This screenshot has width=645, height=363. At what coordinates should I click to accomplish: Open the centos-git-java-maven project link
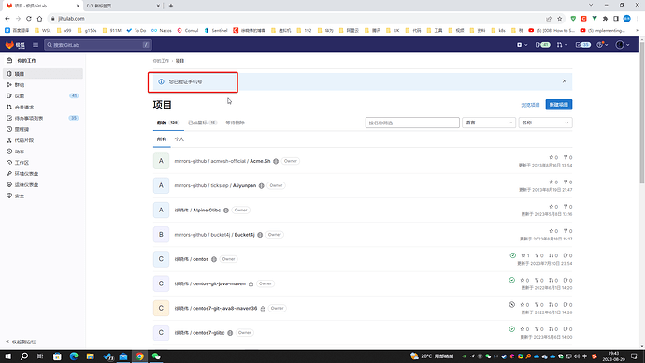tap(209, 283)
